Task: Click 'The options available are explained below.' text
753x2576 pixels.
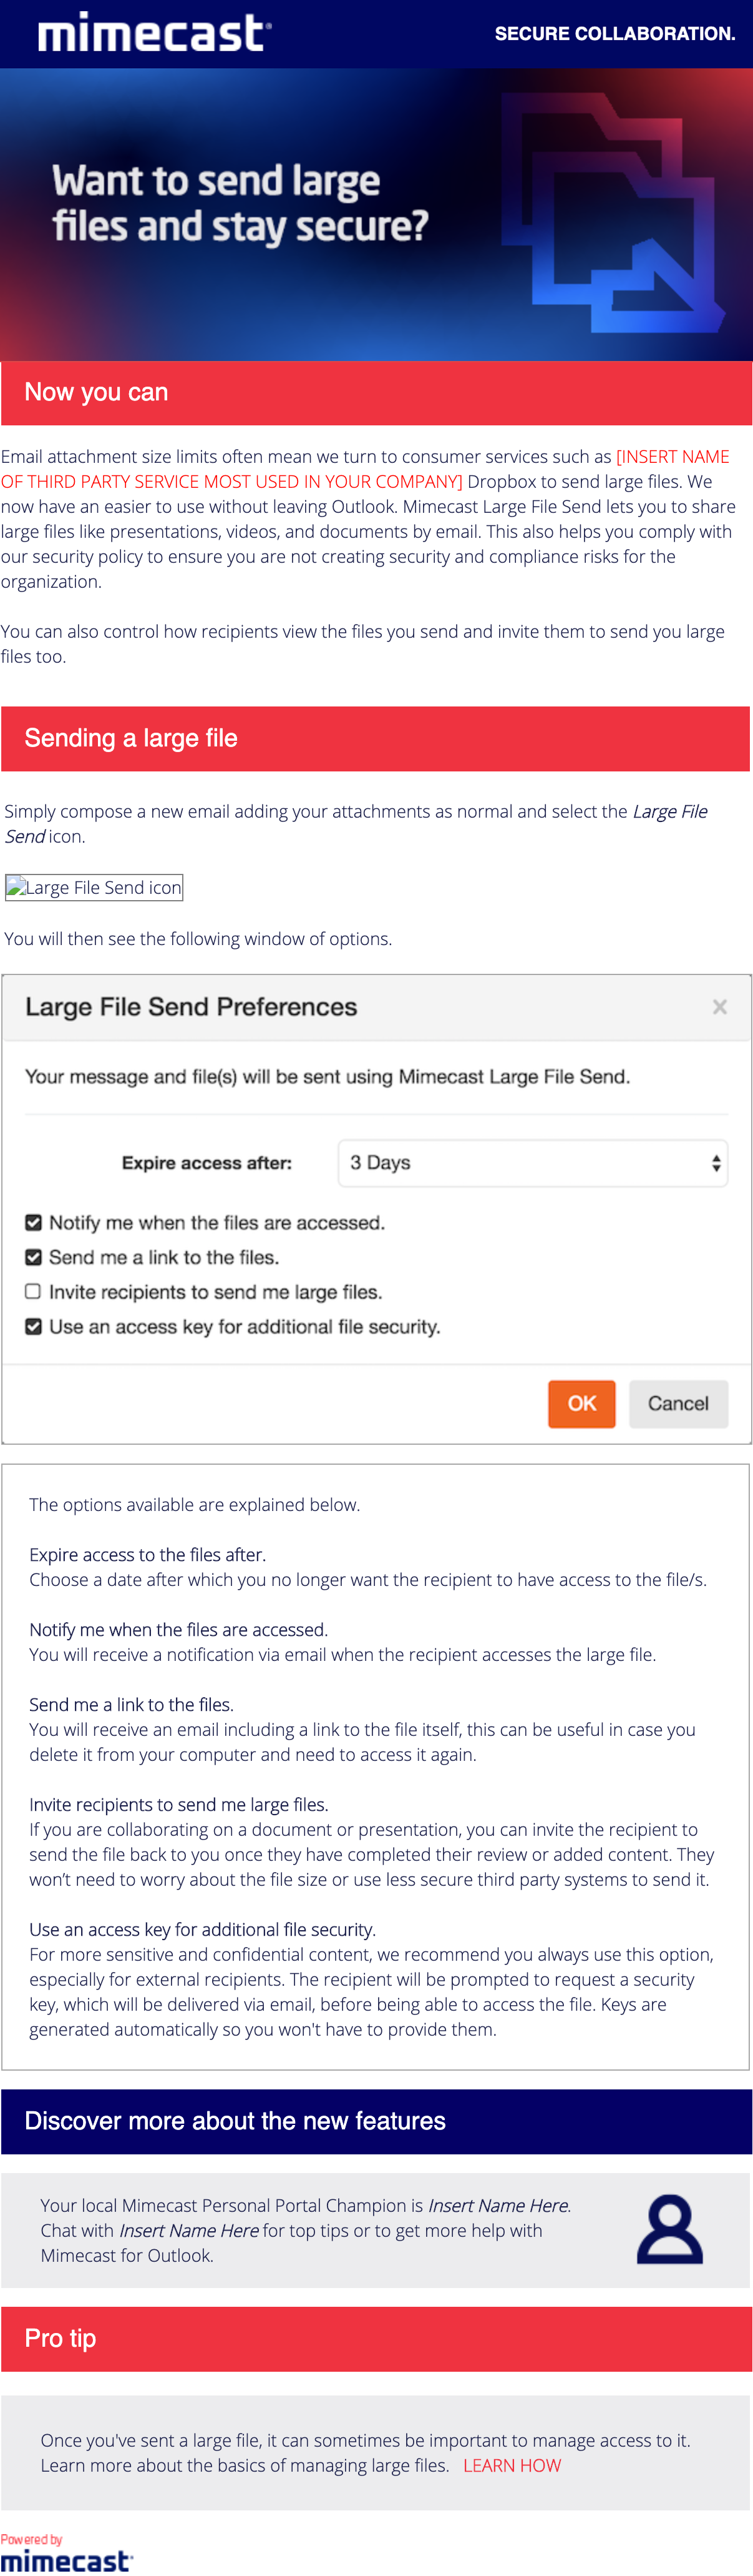Action: point(195,1504)
